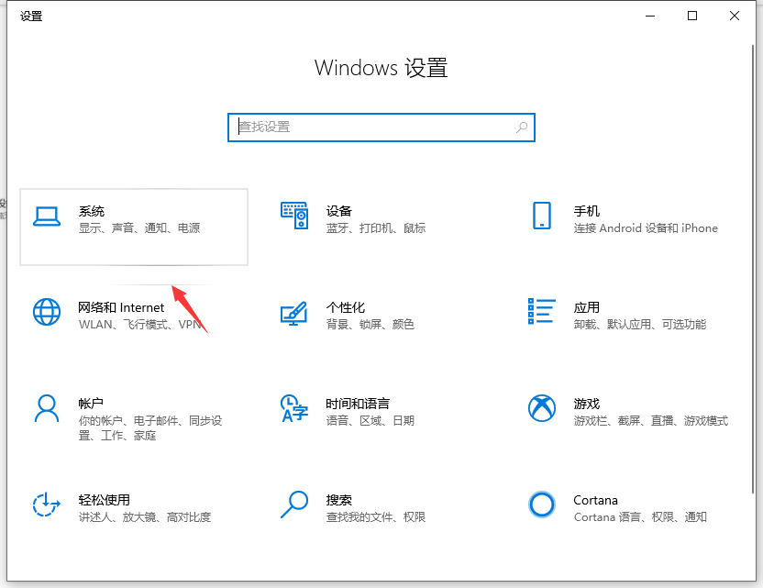Click inside the 查找设置 search box
Image resolution: width=763 pixels, height=588 pixels.
click(367, 128)
